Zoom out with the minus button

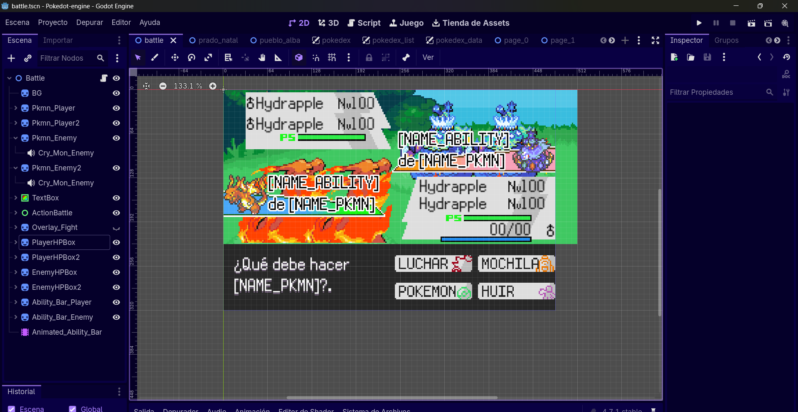163,86
